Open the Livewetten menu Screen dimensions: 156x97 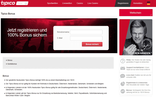click(67, 3)
